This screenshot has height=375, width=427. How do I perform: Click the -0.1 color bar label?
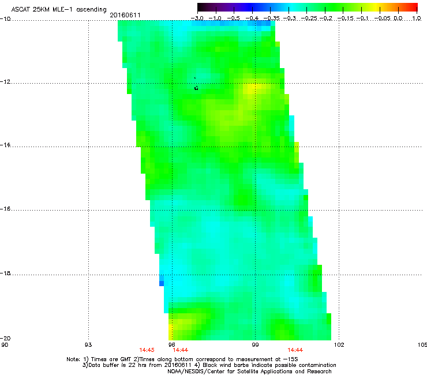(x=362, y=18)
